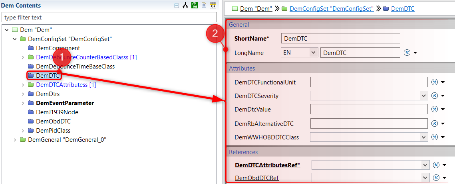Open the black arrow menu next to LongName
This screenshot has height=184, width=455.
pyautogui.click(x=415, y=53)
